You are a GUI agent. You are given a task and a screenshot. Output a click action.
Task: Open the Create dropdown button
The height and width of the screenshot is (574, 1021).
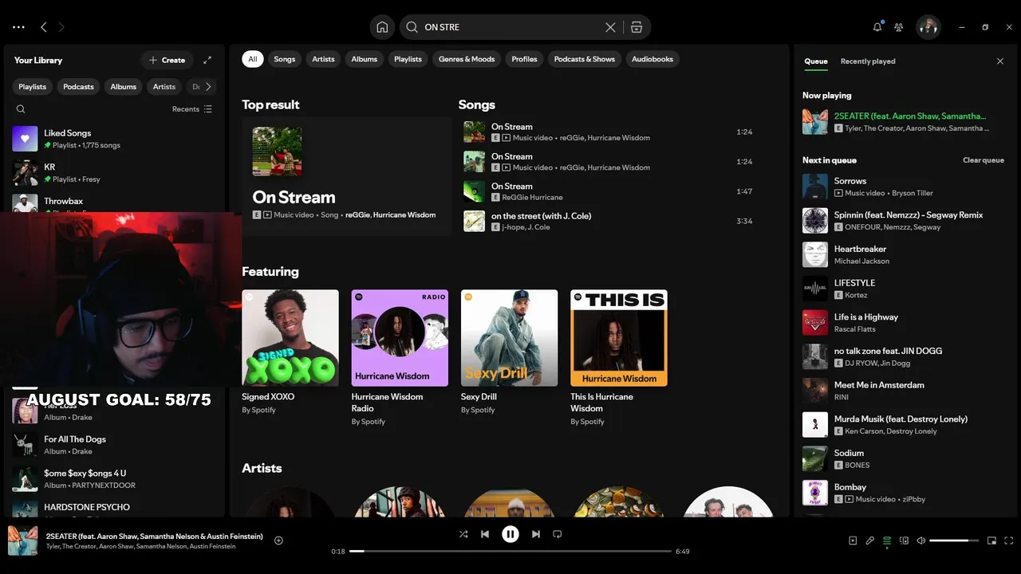pos(167,60)
